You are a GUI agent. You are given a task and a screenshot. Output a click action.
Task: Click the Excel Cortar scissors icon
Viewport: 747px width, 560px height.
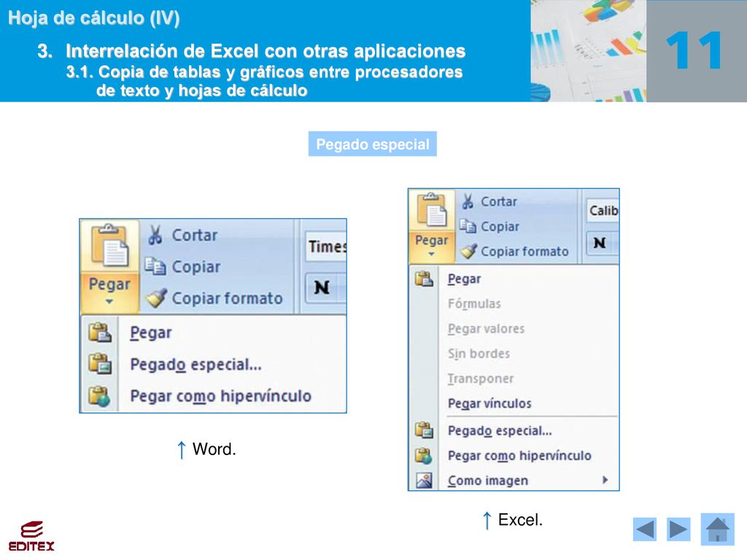tap(468, 201)
